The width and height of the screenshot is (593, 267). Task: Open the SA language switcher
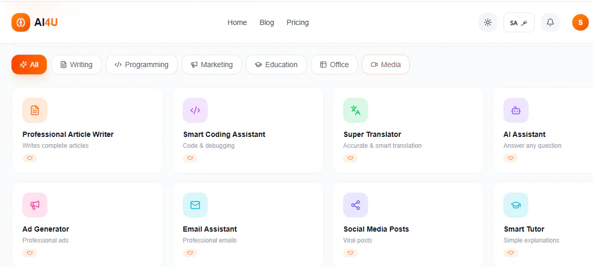pyautogui.click(x=519, y=23)
